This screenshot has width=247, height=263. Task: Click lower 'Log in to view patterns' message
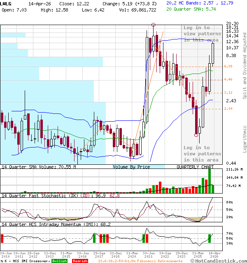[x=201, y=153]
